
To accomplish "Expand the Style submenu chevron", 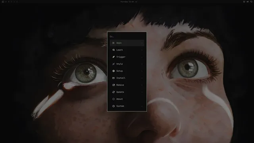I will click(x=142, y=64).
